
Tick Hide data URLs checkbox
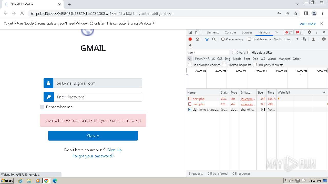pyautogui.click(x=249, y=53)
